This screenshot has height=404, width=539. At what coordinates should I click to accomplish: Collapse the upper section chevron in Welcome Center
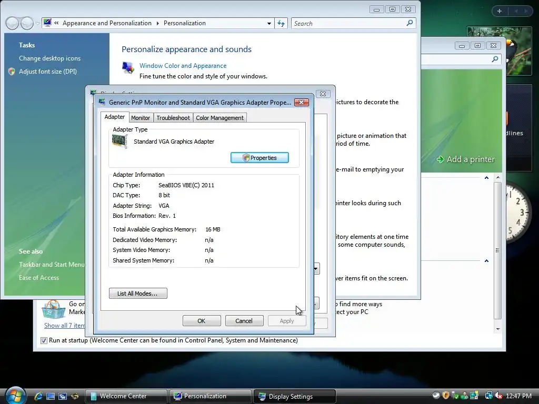(x=486, y=178)
